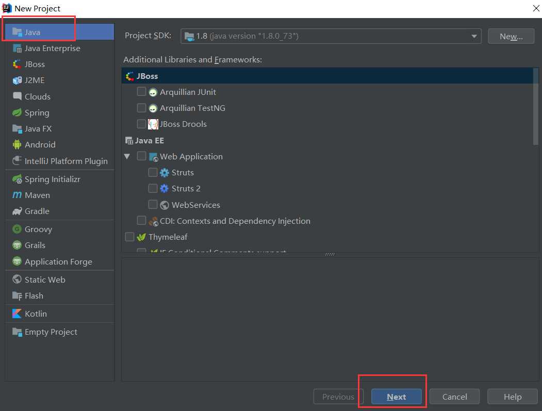The height and width of the screenshot is (411, 542).
Task: Click the WebServices globe icon
Action: [x=165, y=205]
